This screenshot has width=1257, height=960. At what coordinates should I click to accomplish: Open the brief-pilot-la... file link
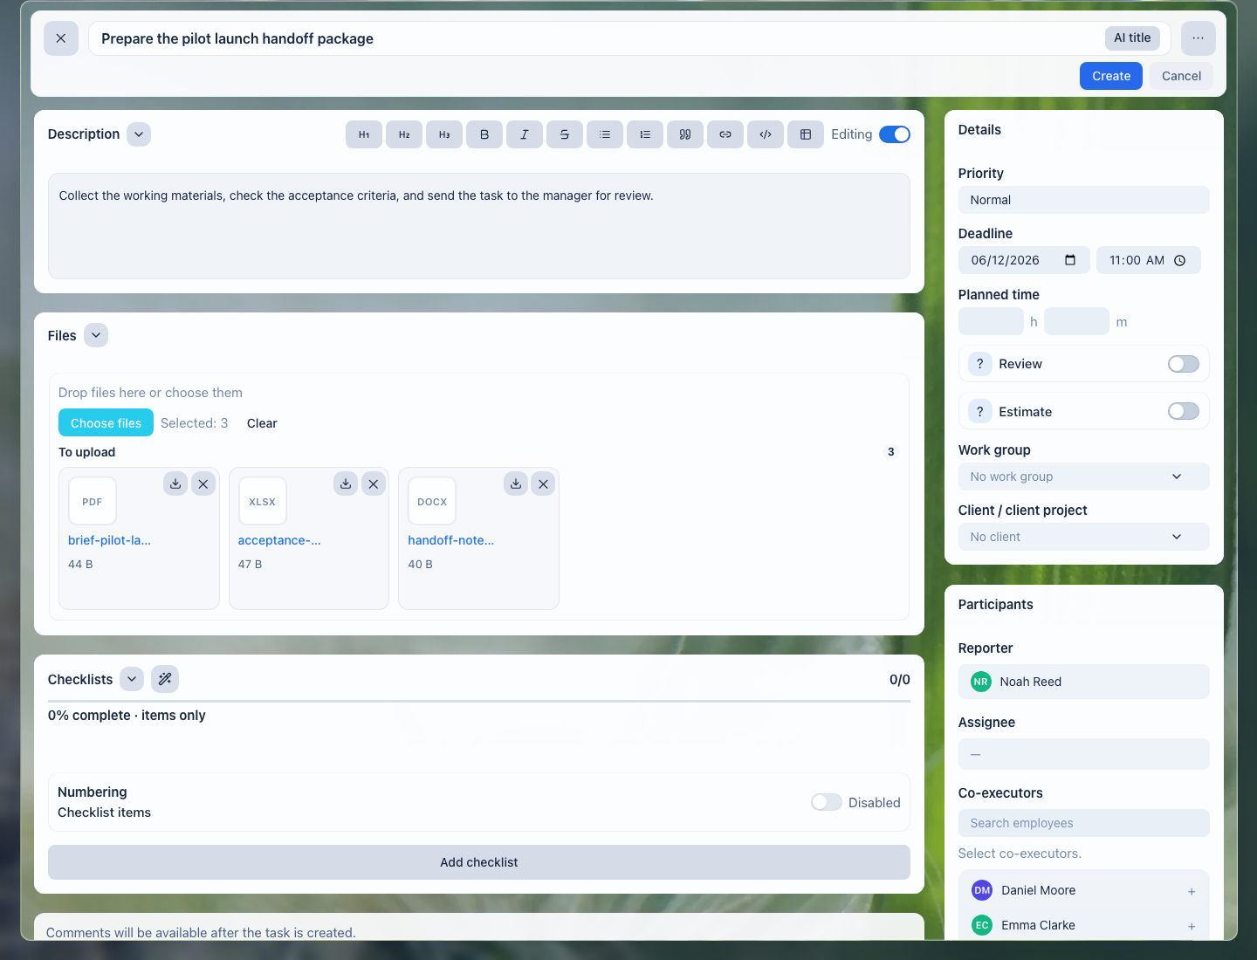109,540
